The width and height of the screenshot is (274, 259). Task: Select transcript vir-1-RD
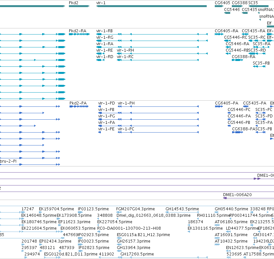(x=105, y=57)
